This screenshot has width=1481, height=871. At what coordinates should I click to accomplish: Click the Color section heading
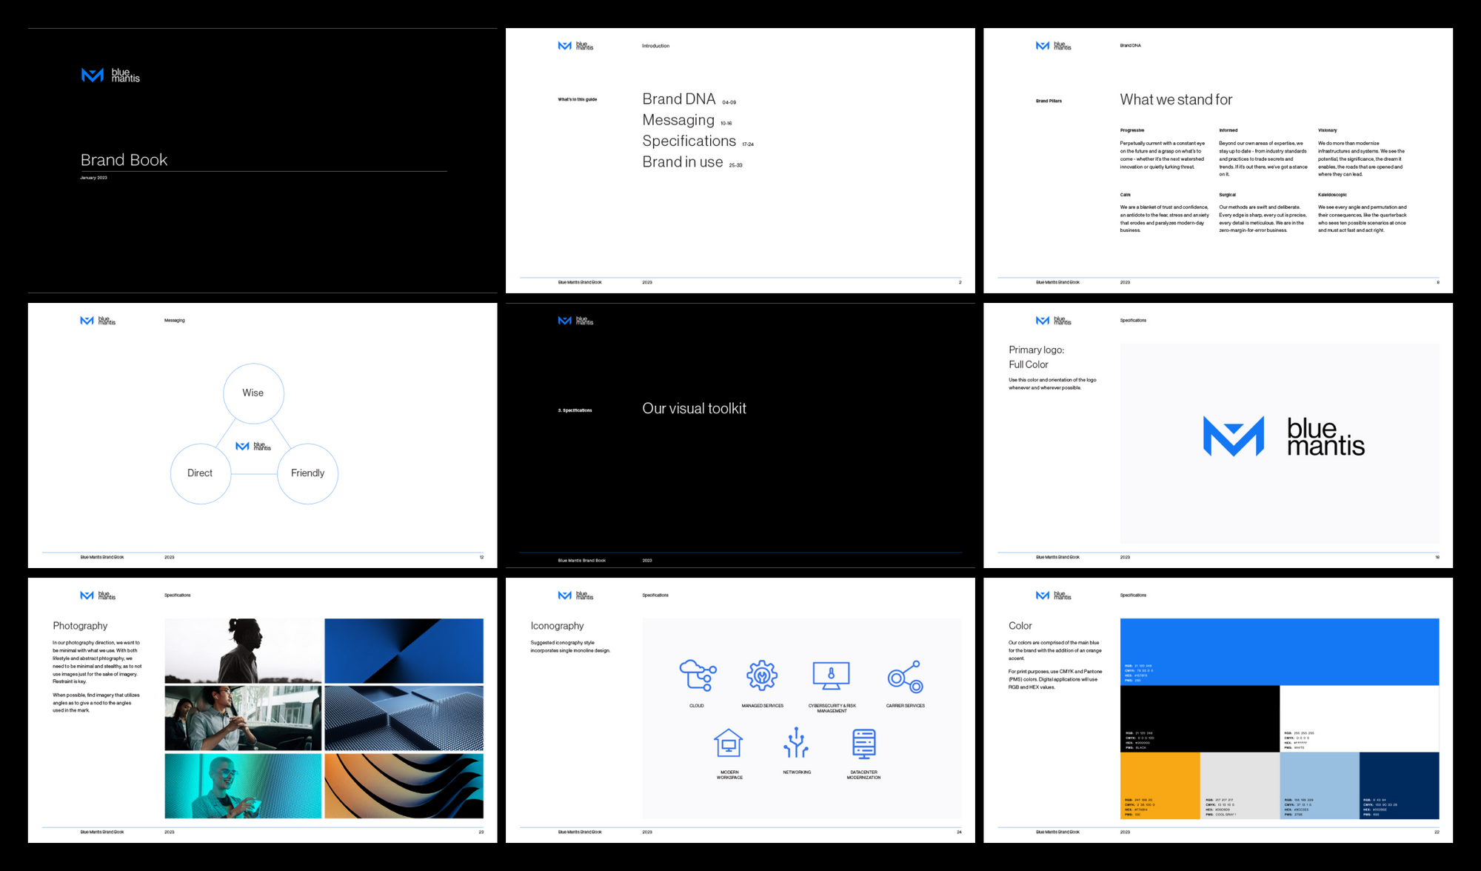point(1020,626)
